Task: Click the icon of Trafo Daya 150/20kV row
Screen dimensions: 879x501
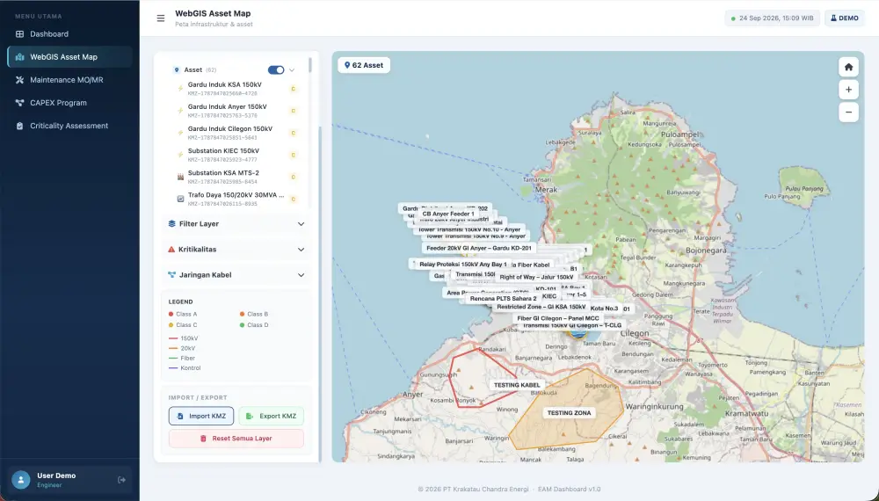Action: point(180,199)
